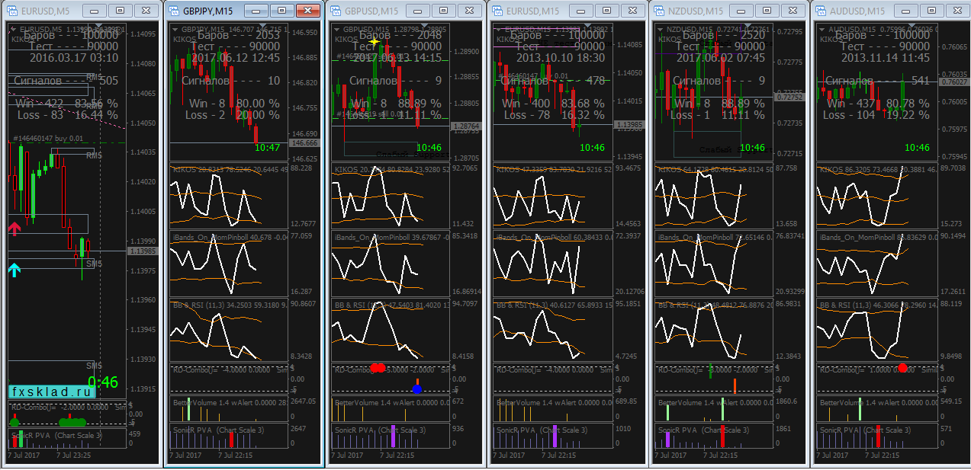The height and width of the screenshot is (470, 971).
Task: Expand the one-click trading arrow on NZDUSD,M15 chart
Action: (x=661, y=29)
